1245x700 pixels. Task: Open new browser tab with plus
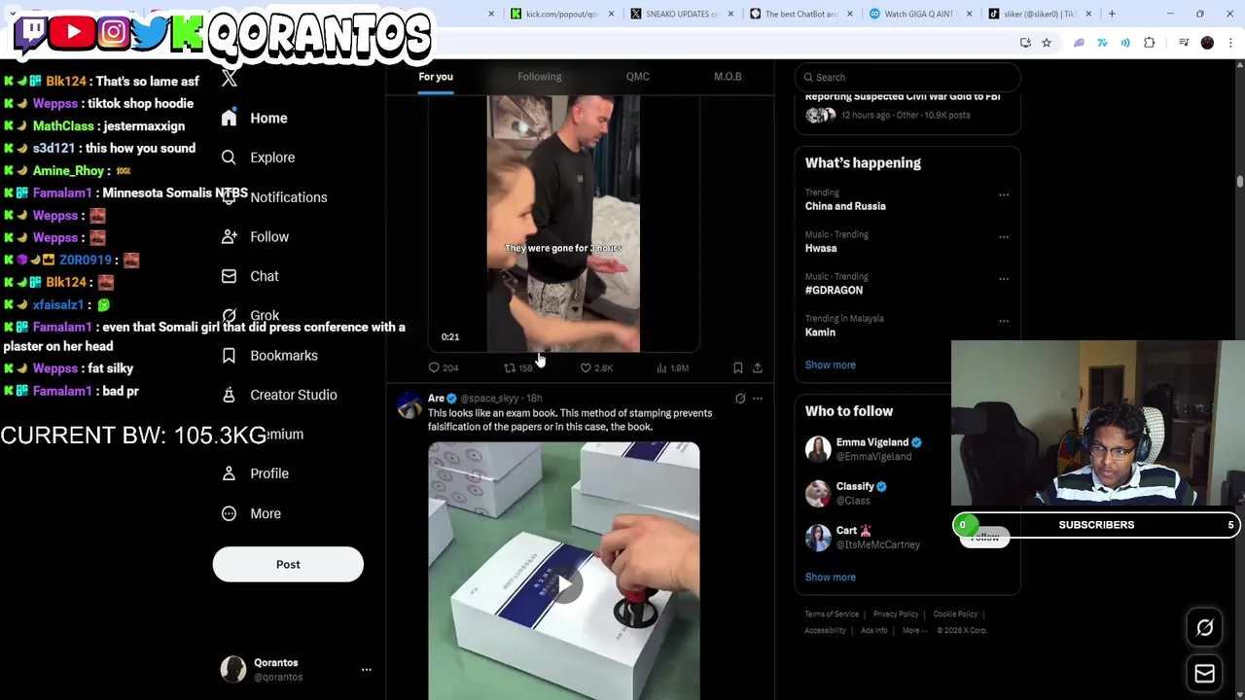pos(1112,14)
